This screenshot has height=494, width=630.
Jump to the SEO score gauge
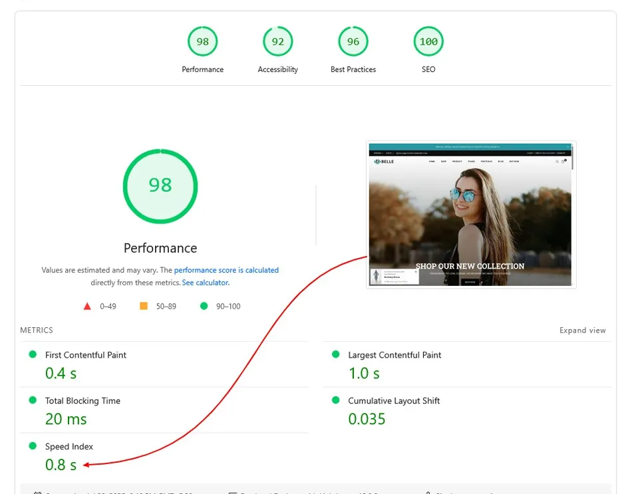(x=428, y=42)
